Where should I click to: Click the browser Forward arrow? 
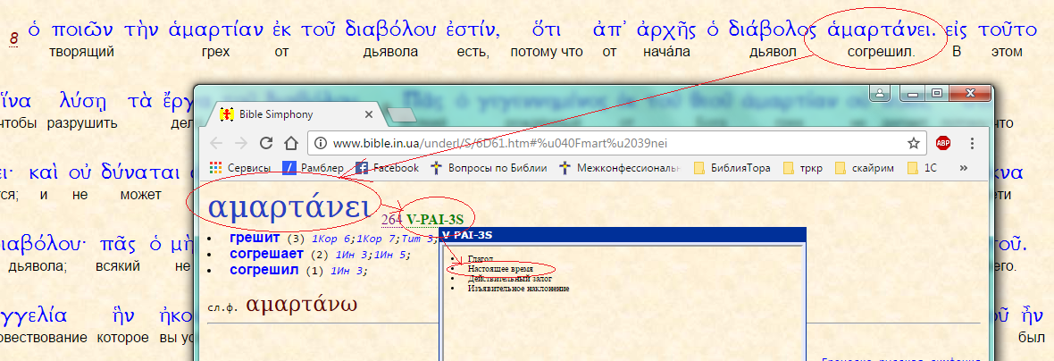pyautogui.click(x=240, y=143)
